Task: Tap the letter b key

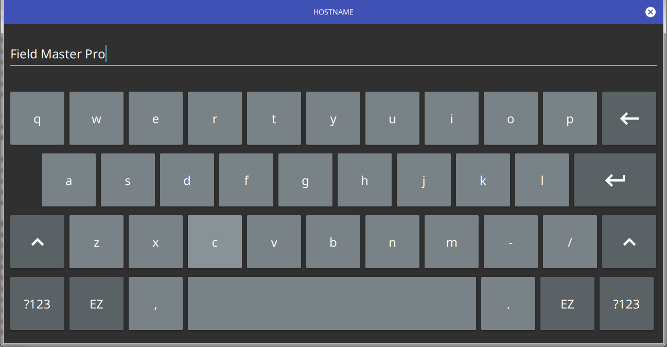Action: coord(333,242)
